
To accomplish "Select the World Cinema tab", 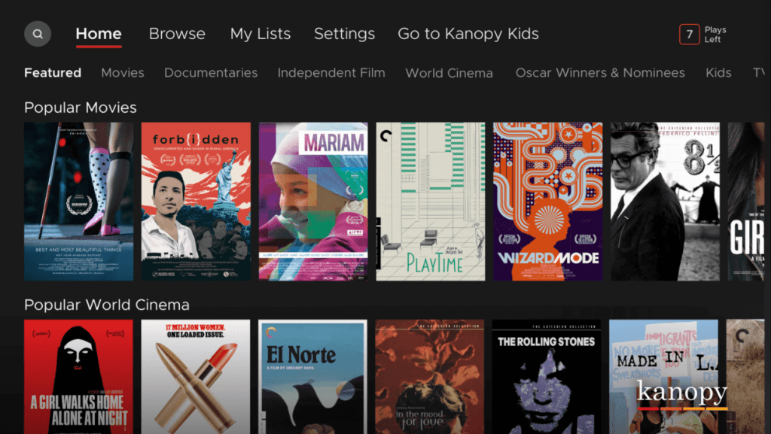I will click(449, 73).
